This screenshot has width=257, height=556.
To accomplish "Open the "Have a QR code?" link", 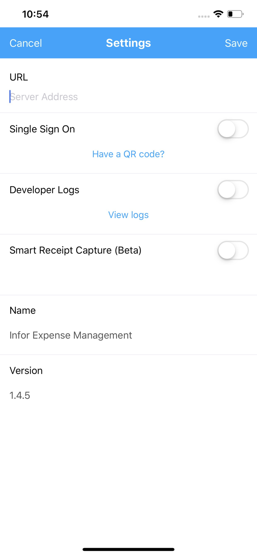I will click(x=128, y=154).
